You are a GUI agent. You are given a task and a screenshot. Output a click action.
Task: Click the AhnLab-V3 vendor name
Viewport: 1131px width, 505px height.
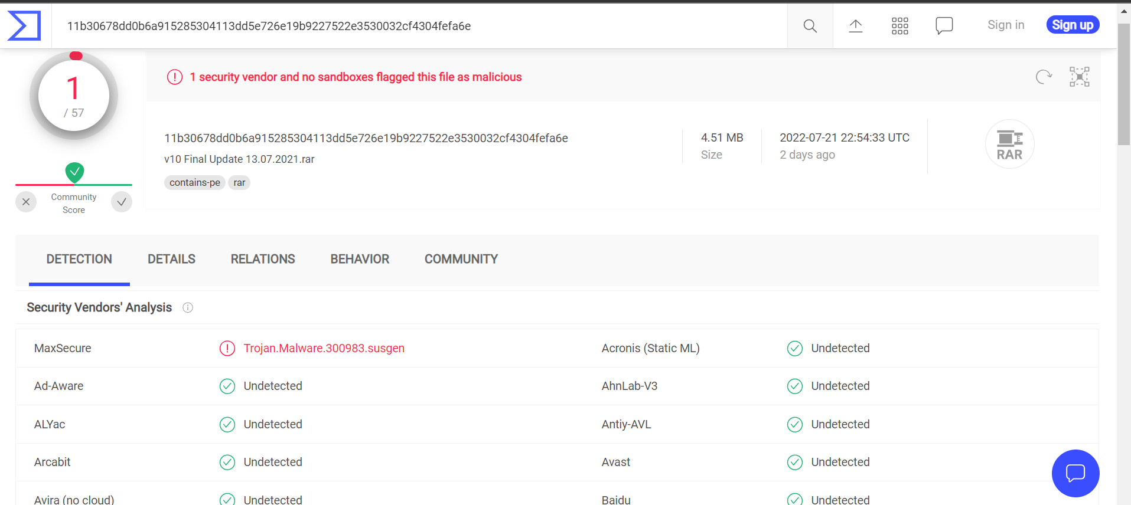(630, 386)
